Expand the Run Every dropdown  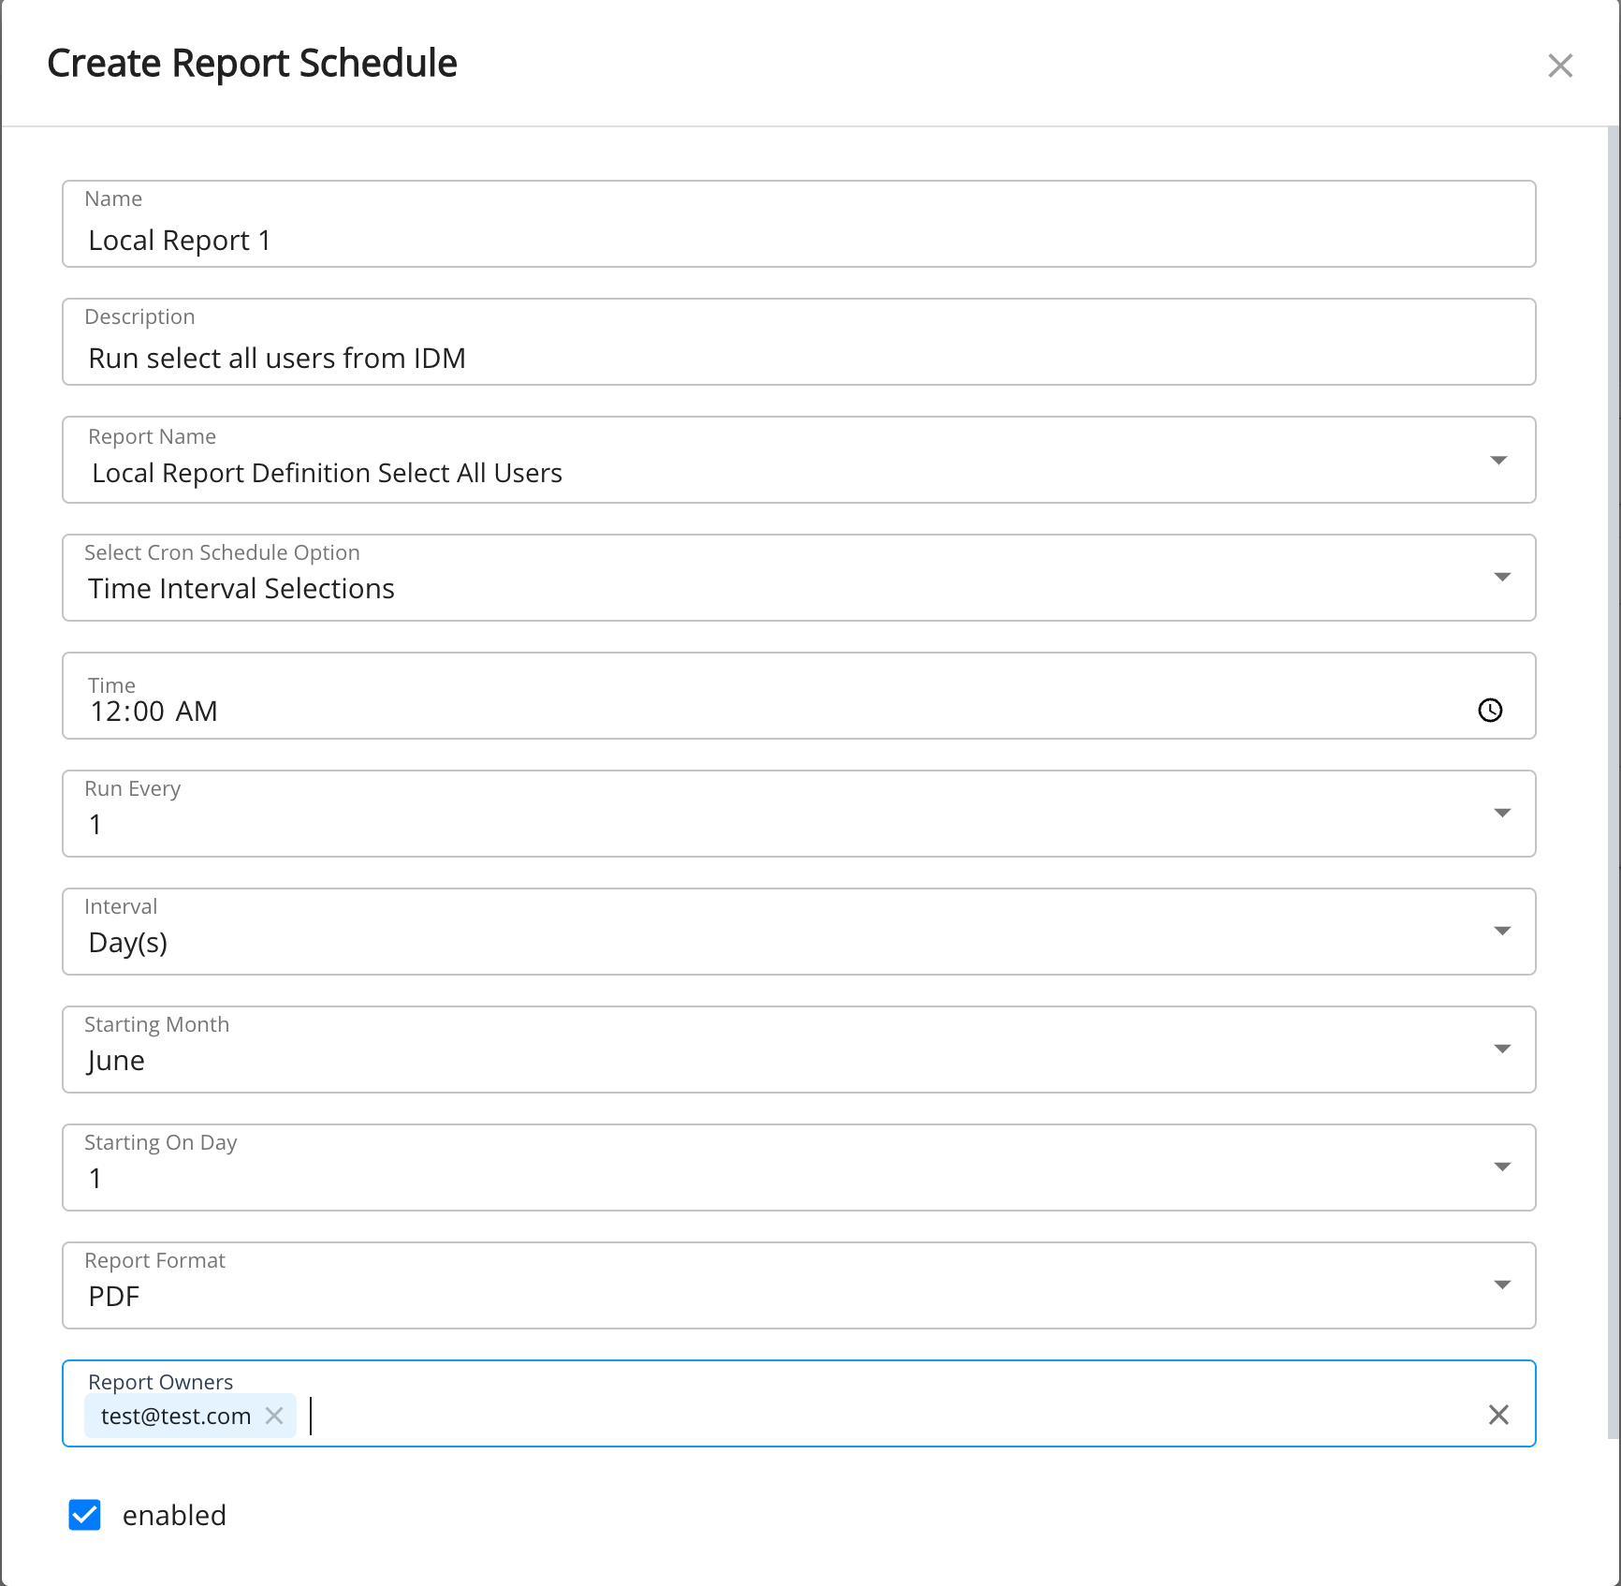tap(1502, 814)
